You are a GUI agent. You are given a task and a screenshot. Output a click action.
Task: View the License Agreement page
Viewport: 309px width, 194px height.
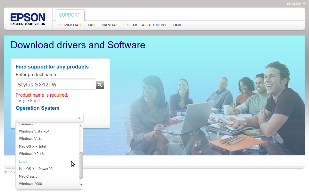(x=145, y=25)
